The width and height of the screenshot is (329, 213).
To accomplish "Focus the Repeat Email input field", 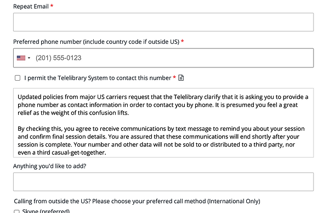I will (163, 23).
